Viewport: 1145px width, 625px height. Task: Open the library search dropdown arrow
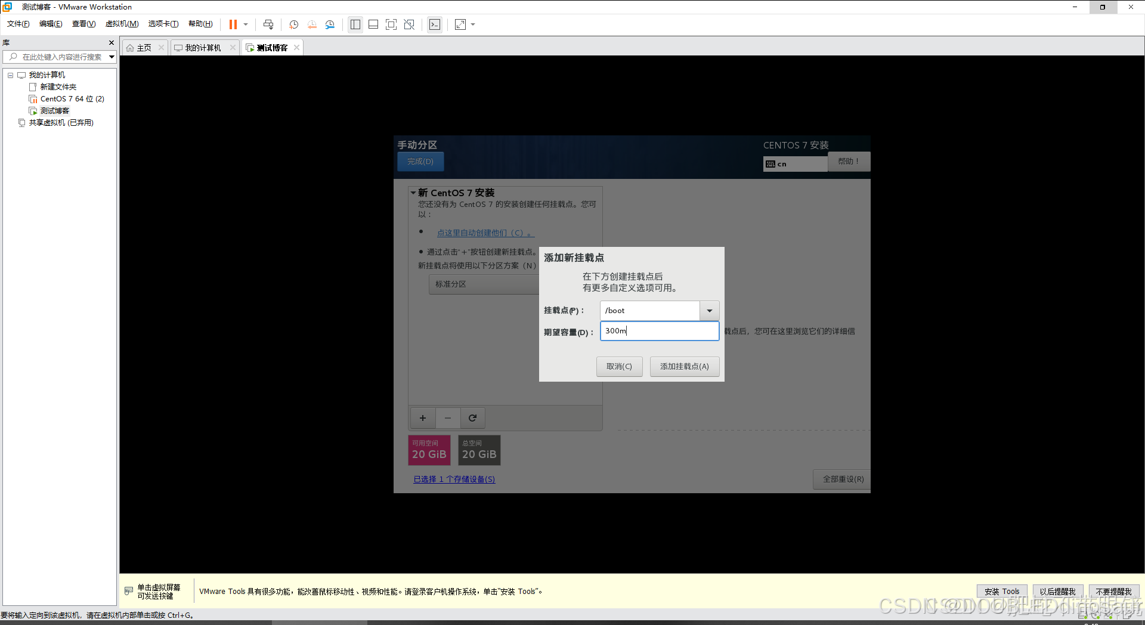pyautogui.click(x=112, y=57)
